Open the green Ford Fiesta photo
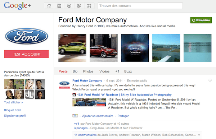The height and width of the screenshot is (139, 216). (x=72, y=48)
